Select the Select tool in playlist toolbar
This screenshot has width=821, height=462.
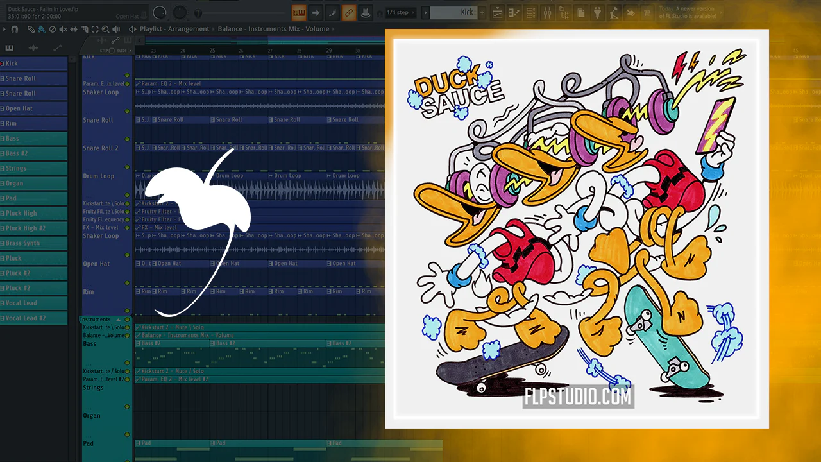click(x=95, y=29)
